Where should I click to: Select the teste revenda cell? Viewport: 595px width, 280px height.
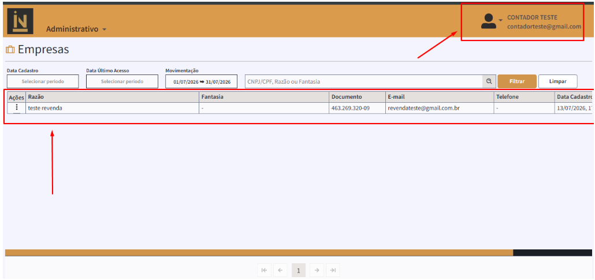pos(113,108)
